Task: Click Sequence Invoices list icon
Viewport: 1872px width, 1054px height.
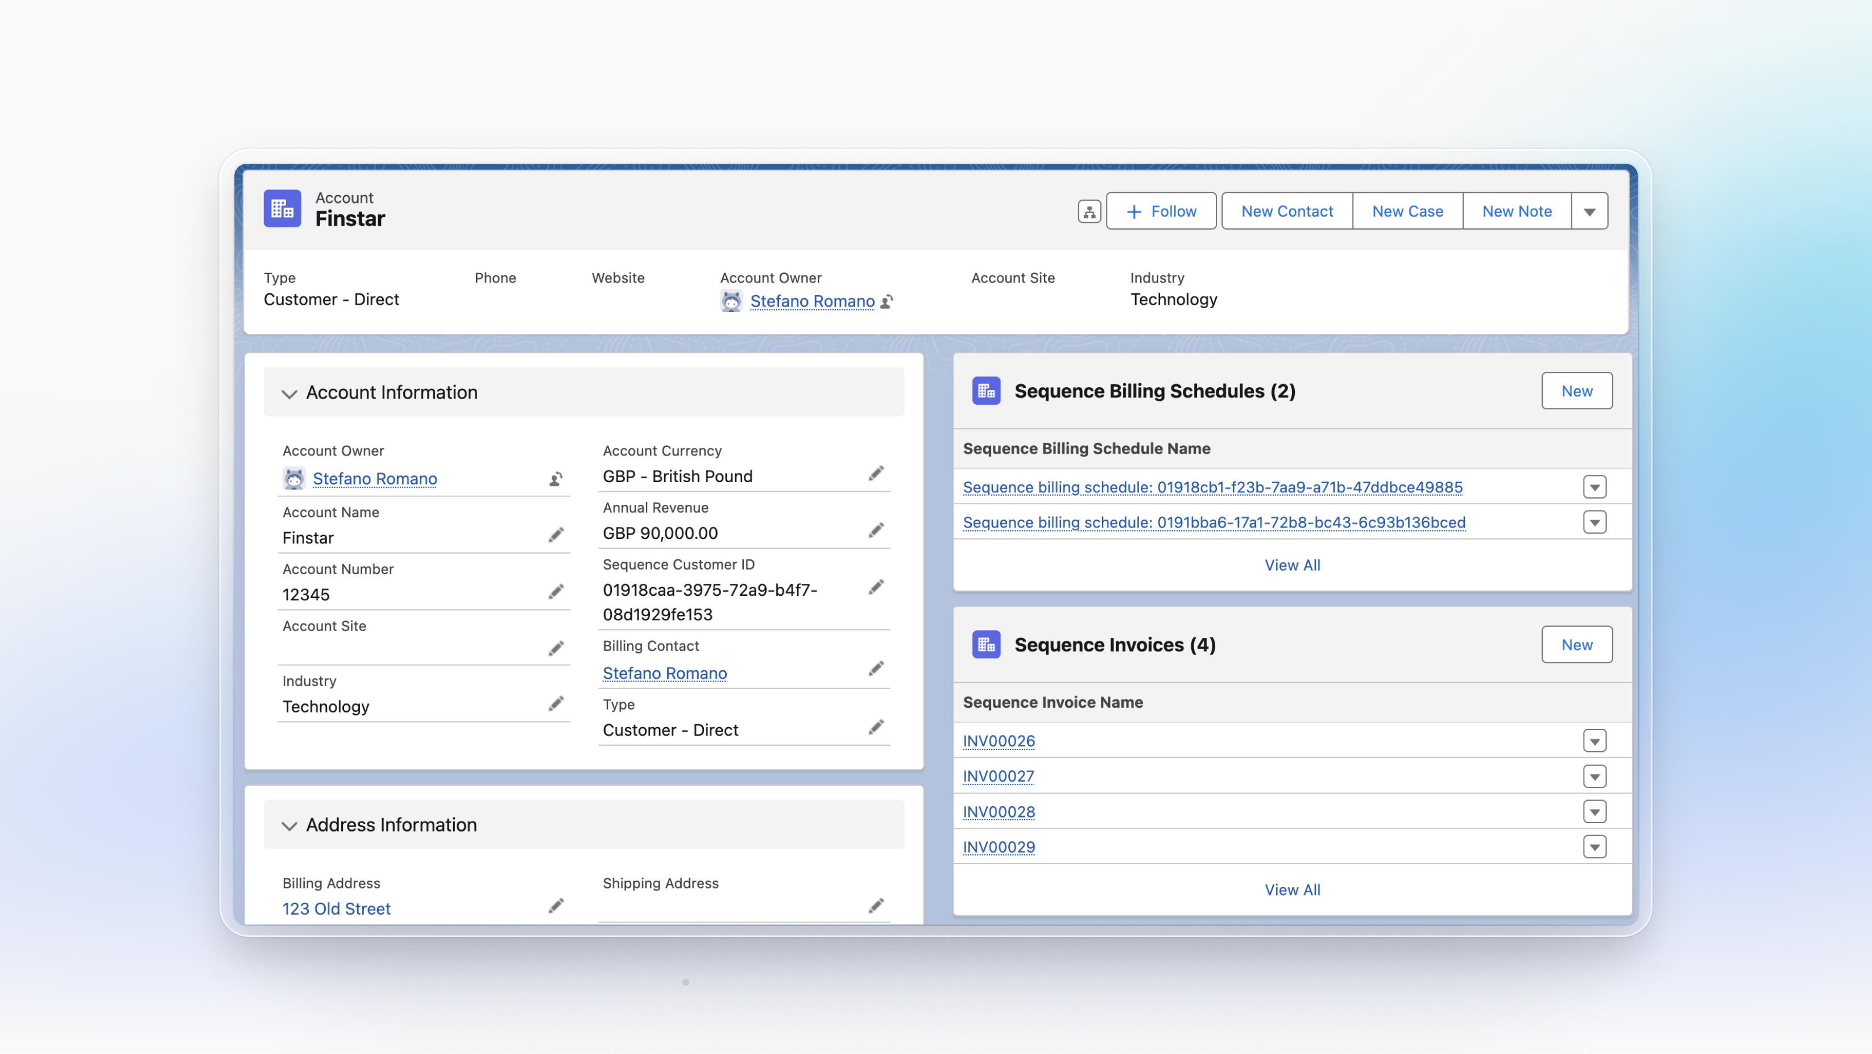Action: [986, 644]
